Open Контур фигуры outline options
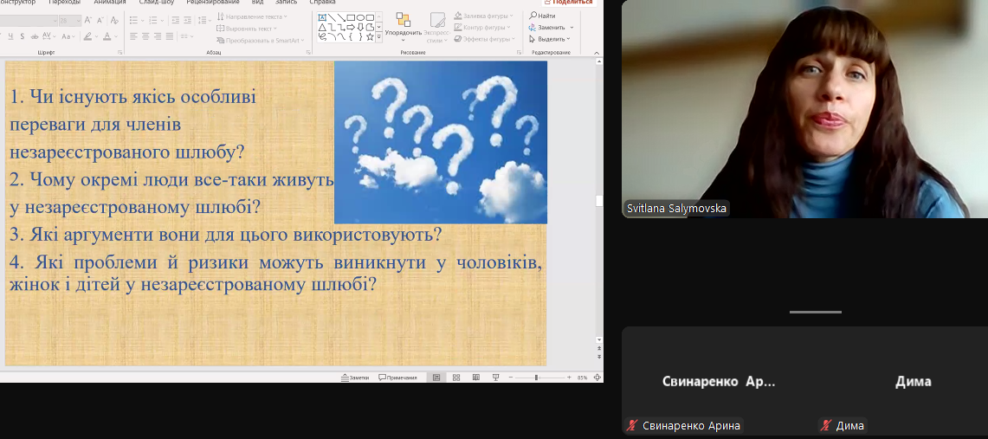 coord(482,28)
